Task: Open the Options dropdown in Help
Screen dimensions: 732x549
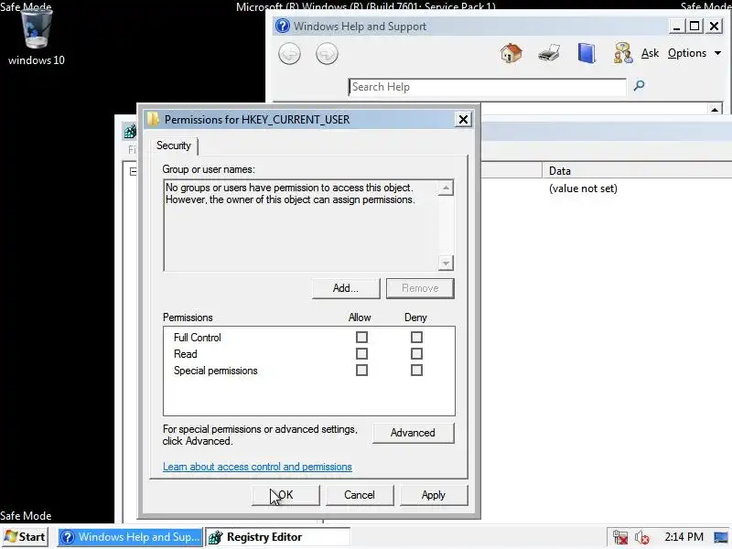Action: coord(694,53)
